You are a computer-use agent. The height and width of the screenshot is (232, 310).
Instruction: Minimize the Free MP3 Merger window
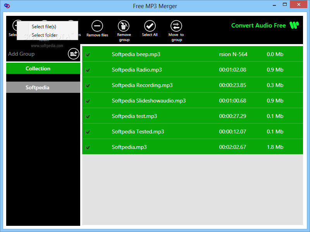(x=274, y=5)
